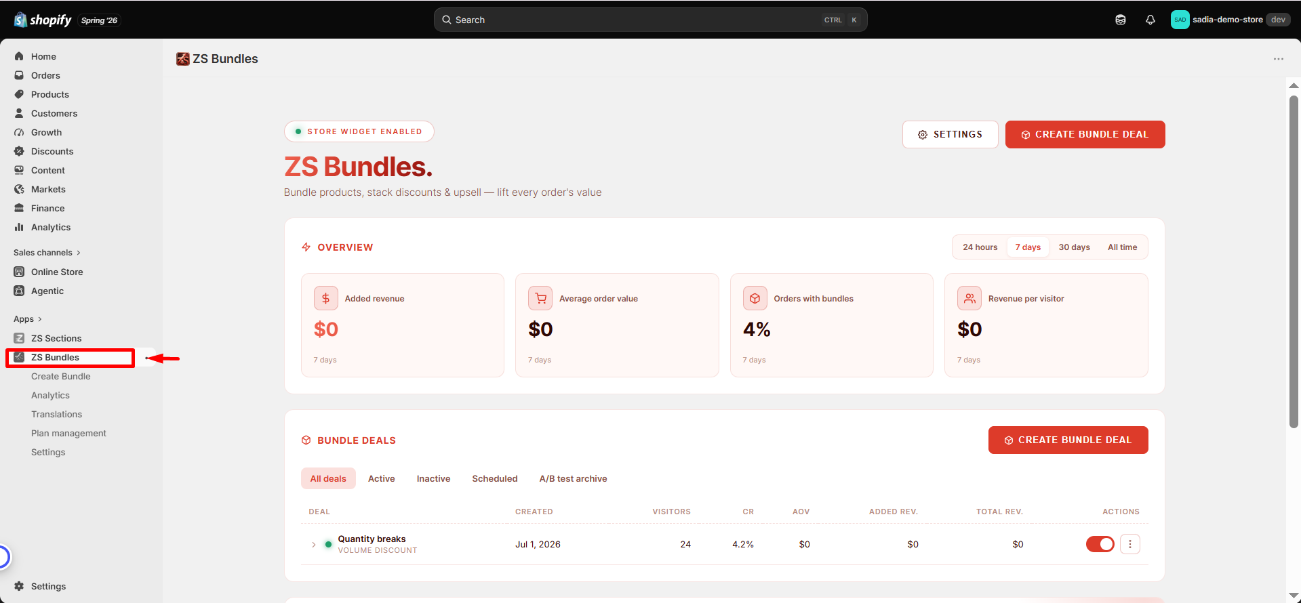Switch to the Scheduled deals tab

pyautogui.click(x=495, y=478)
